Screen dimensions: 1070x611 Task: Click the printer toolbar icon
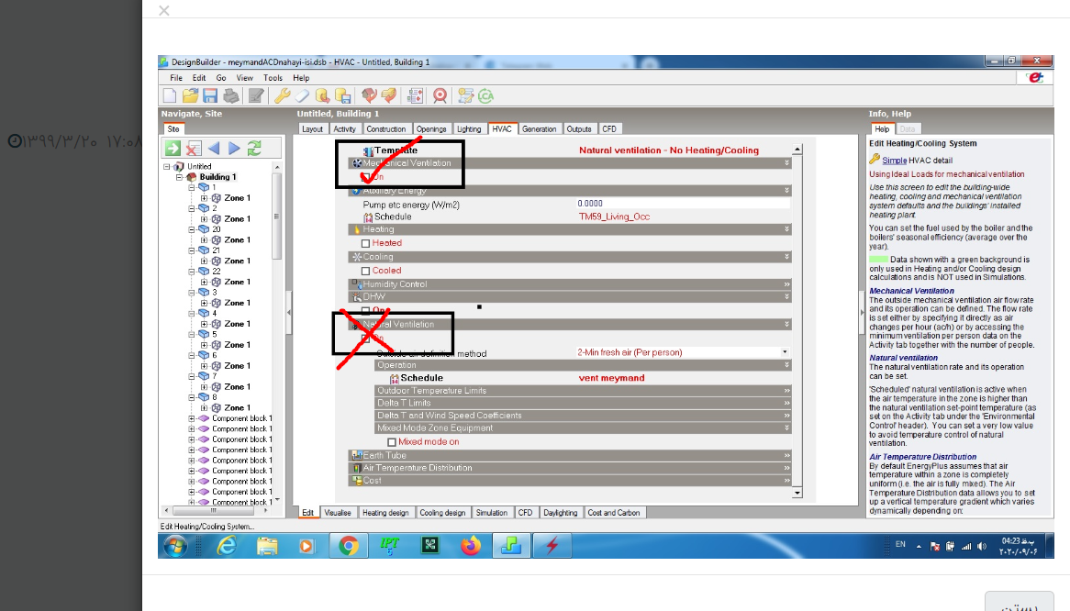(231, 96)
